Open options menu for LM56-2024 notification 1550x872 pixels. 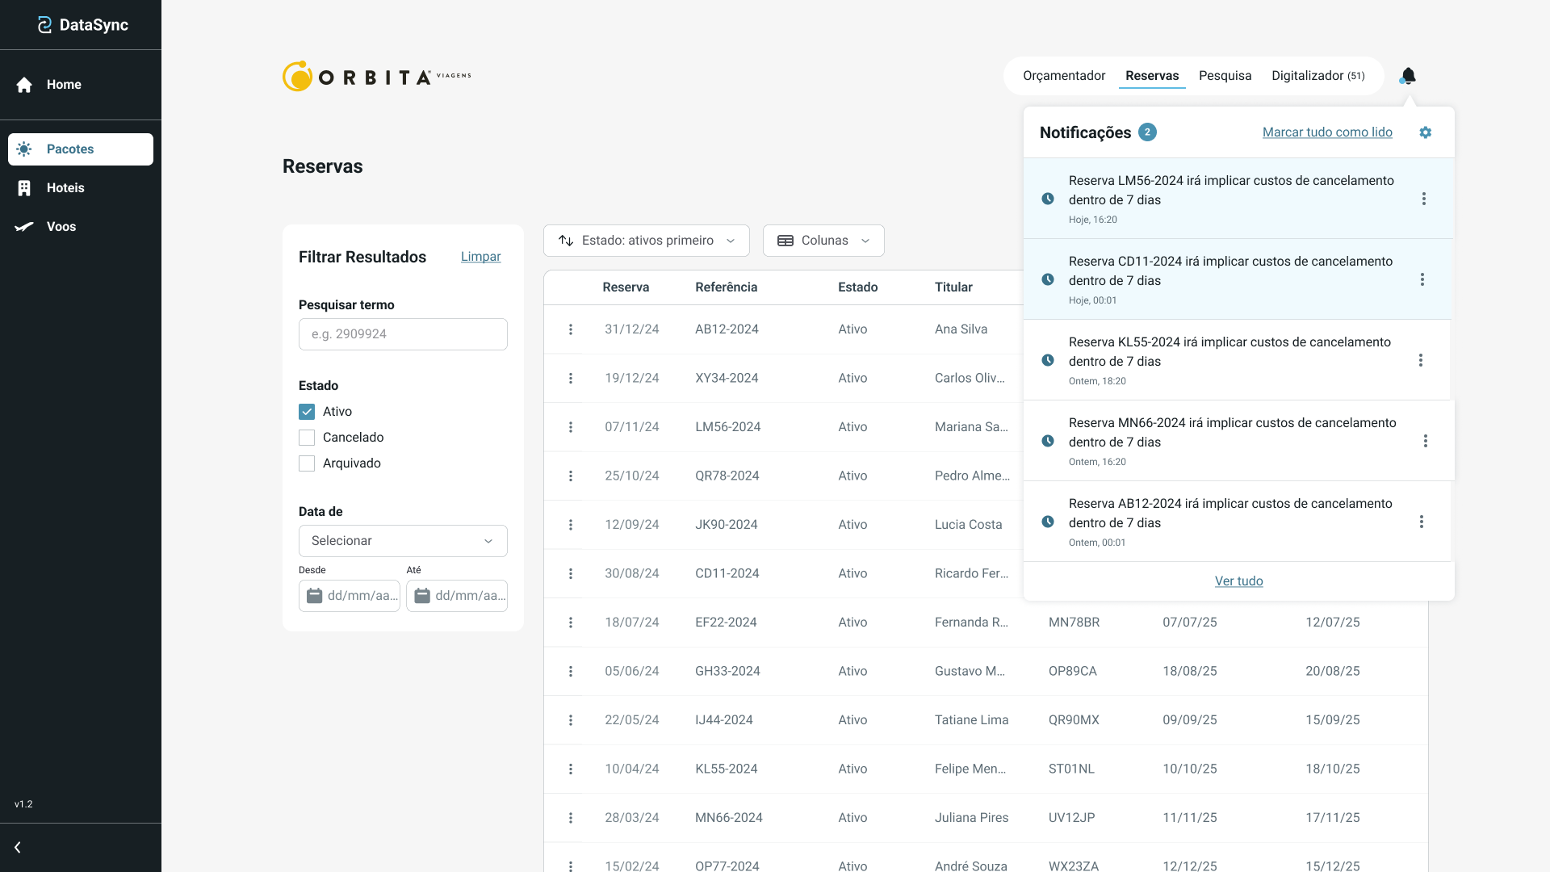[1424, 199]
